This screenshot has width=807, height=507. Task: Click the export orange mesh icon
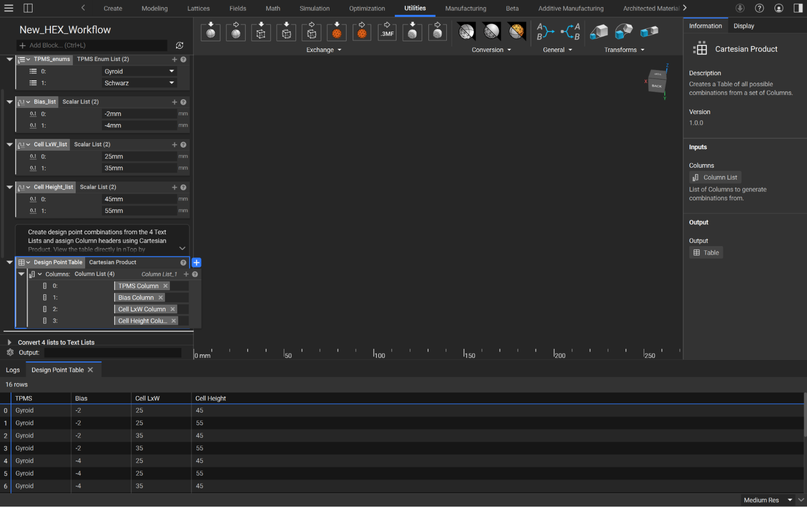[x=362, y=31]
